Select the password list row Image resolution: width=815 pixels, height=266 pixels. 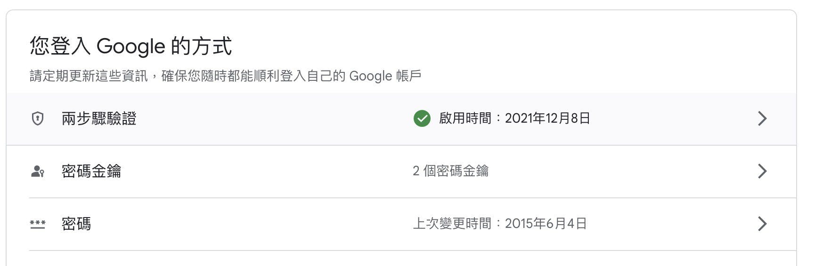click(x=401, y=224)
